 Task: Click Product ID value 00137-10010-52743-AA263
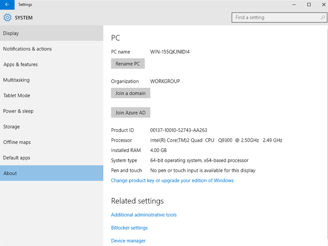tap(179, 130)
